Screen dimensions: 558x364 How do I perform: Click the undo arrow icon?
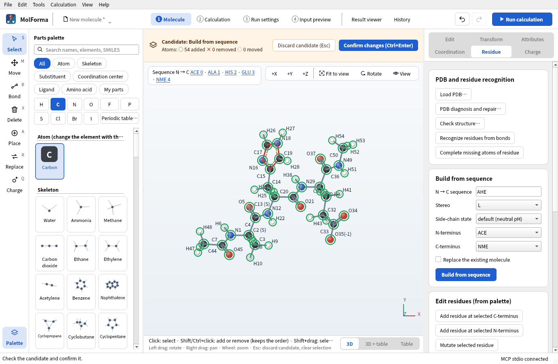click(462, 19)
